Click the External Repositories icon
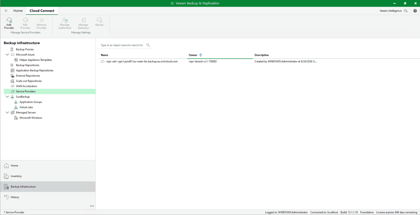This screenshot has height=215, width=420. coord(12,76)
